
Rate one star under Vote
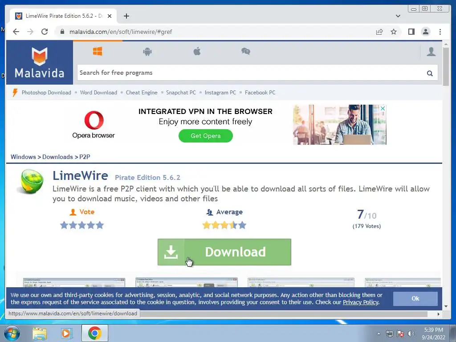[64, 225]
